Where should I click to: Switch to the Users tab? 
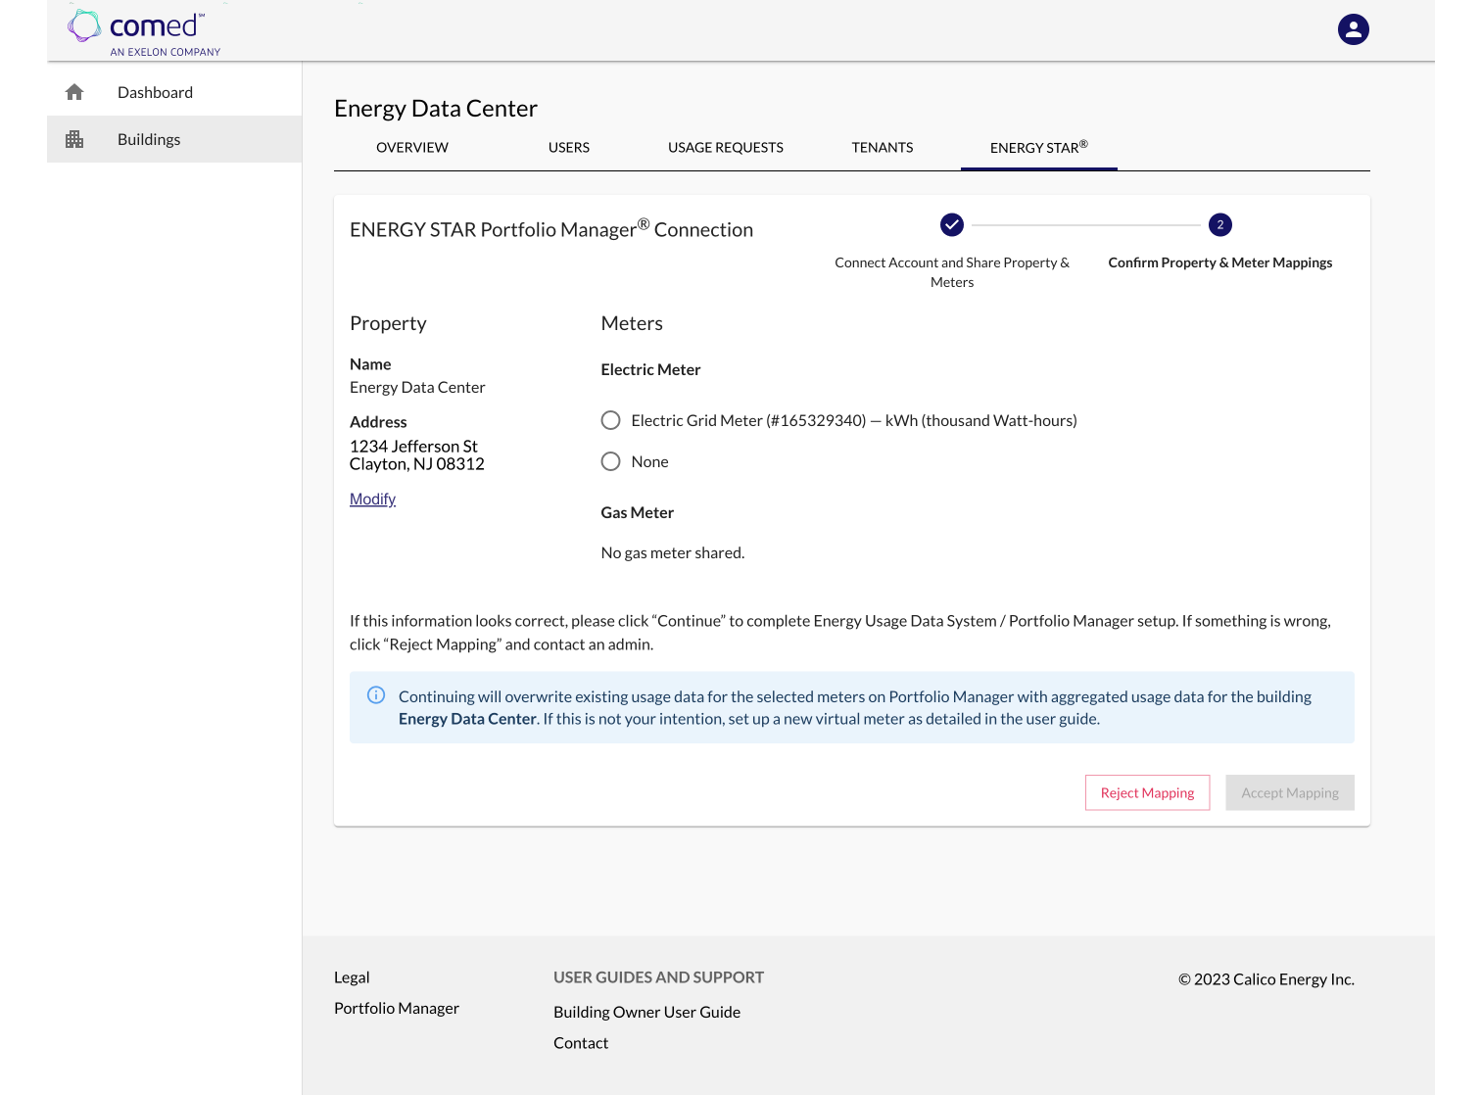point(569,147)
